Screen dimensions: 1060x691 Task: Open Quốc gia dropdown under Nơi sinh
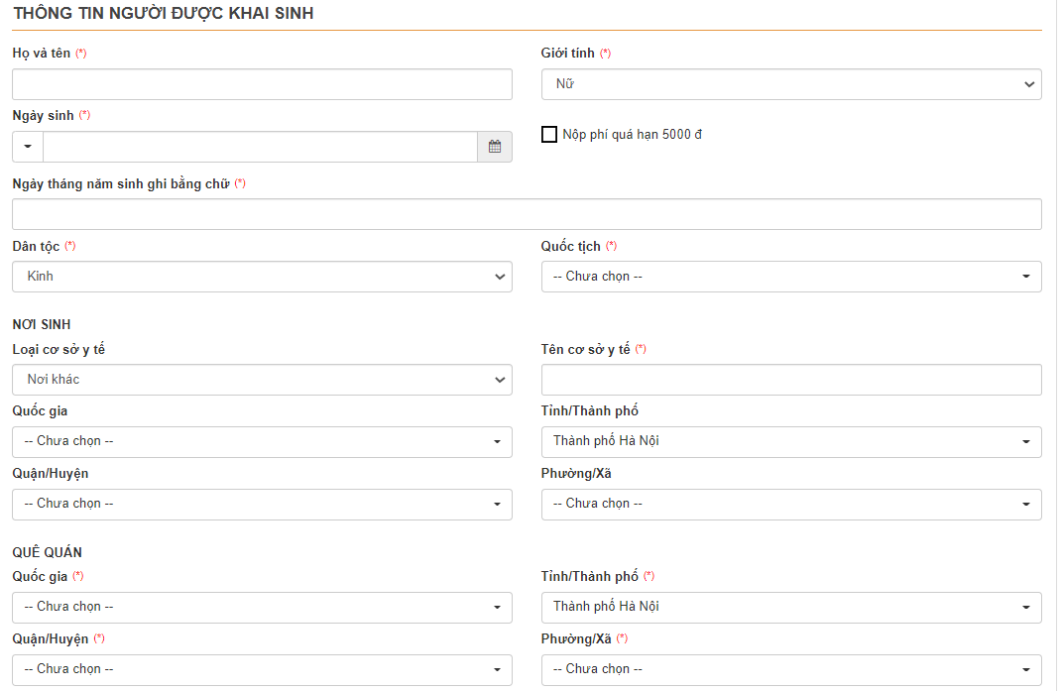pos(262,441)
